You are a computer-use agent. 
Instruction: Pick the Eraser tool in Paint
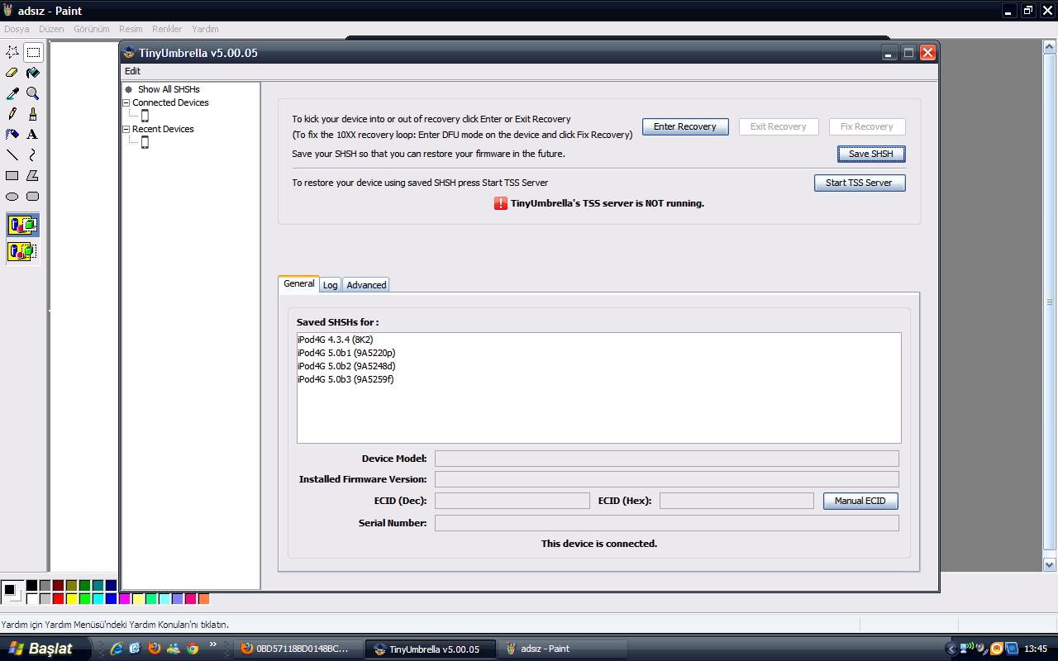coord(12,73)
